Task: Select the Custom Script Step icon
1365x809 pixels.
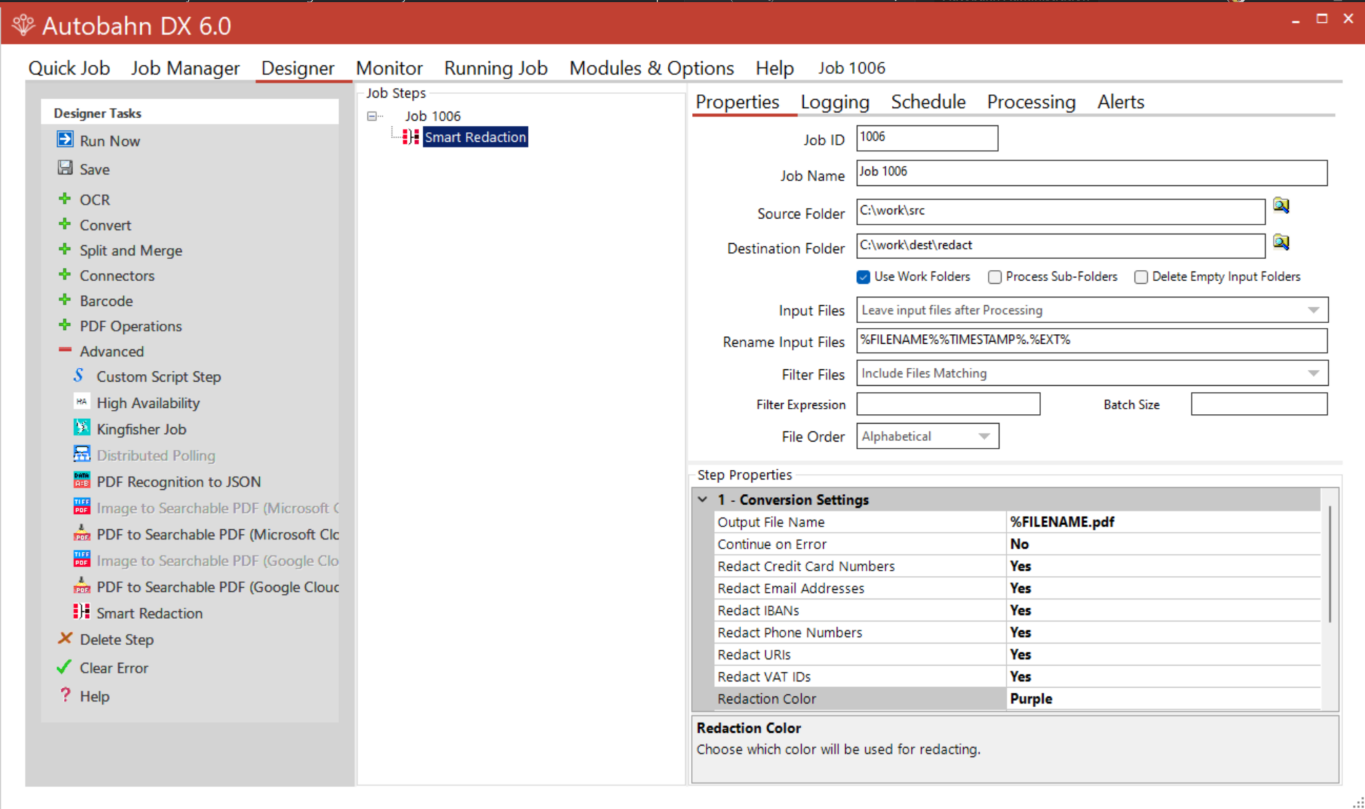Action: (x=79, y=375)
